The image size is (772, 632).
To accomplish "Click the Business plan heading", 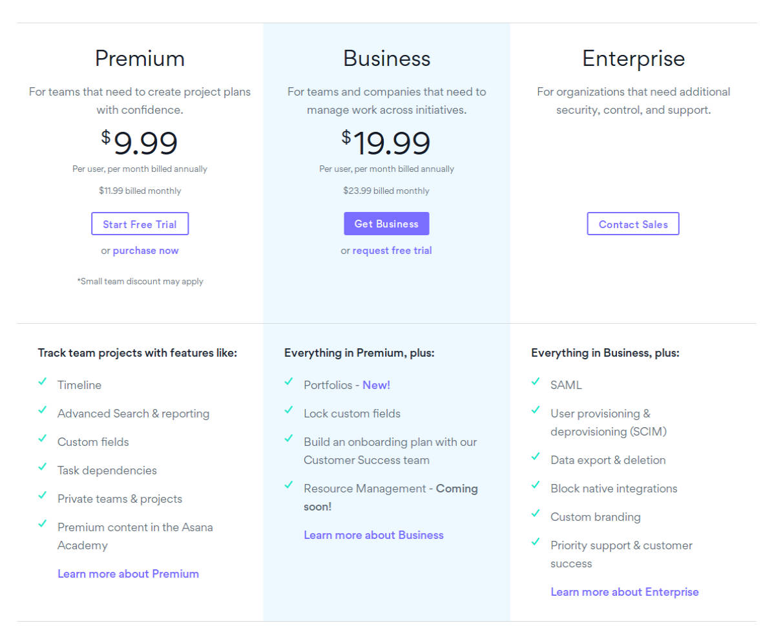I will coord(386,58).
